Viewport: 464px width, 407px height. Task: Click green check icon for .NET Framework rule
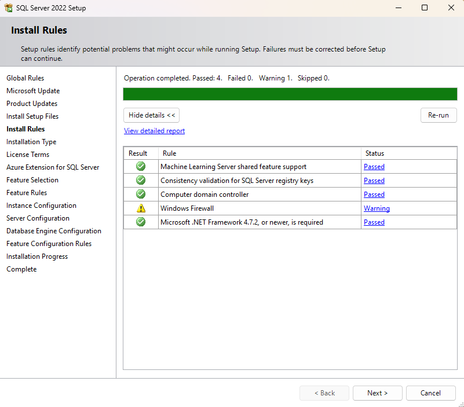point(141,222)
